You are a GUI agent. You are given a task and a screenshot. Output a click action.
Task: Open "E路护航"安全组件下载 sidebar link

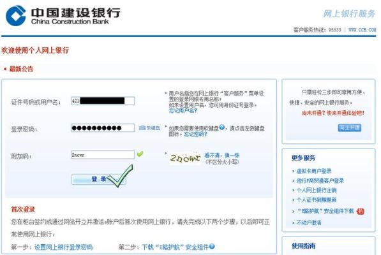coord(325,211)
